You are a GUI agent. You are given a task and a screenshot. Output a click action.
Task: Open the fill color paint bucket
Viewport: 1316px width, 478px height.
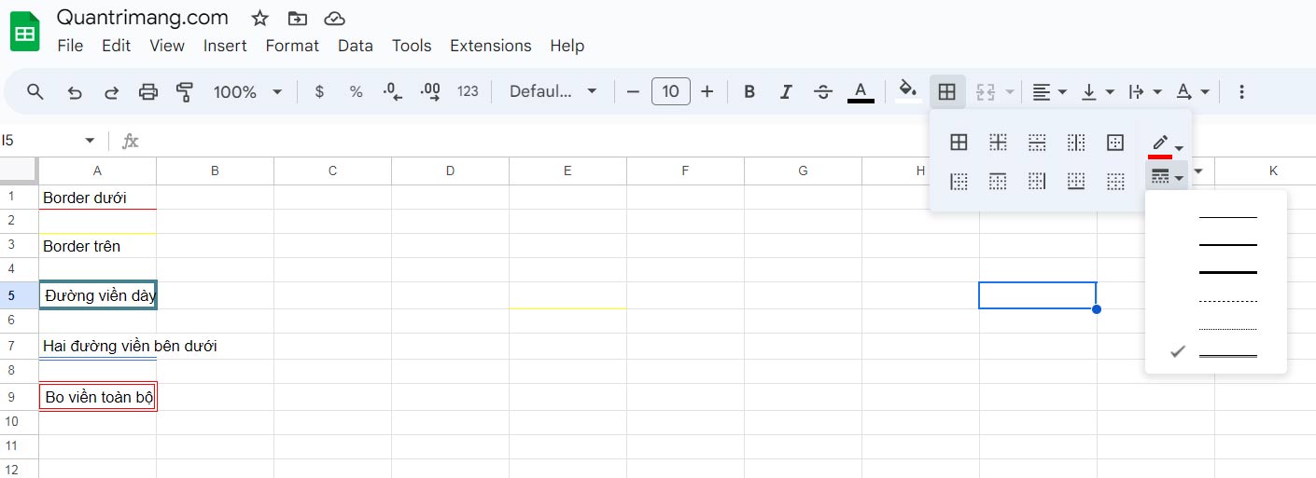coord(906,91)
